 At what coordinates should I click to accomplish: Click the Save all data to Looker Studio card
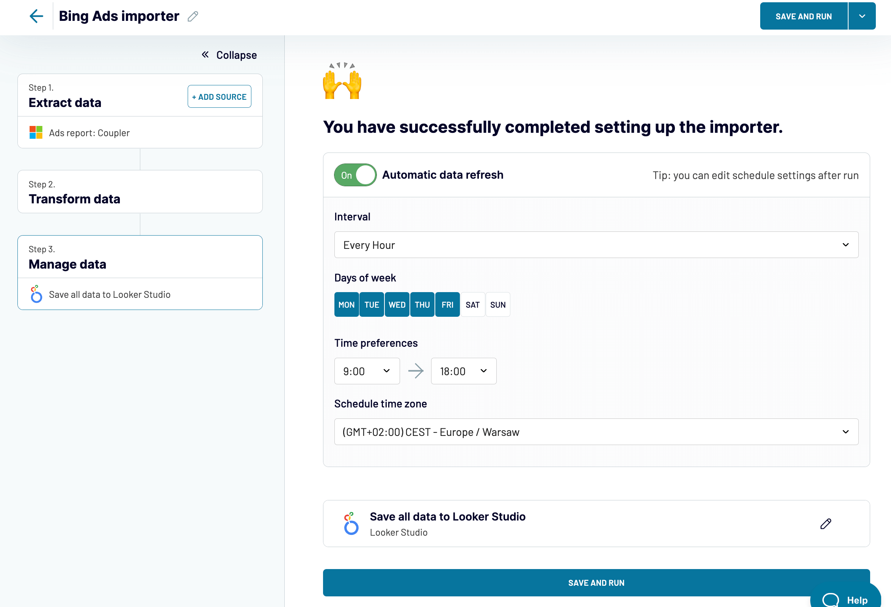click(x=596, y=524)
